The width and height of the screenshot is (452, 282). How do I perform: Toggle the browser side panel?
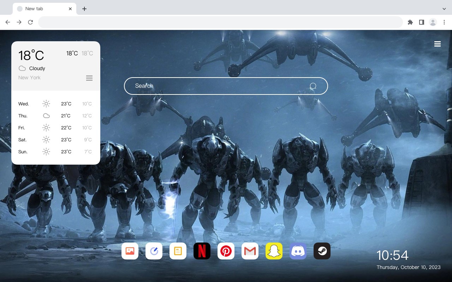tap(421, 22)
